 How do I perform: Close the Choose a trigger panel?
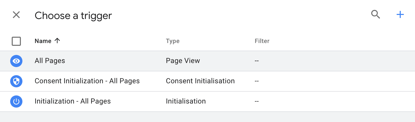[x=16, y=15]
